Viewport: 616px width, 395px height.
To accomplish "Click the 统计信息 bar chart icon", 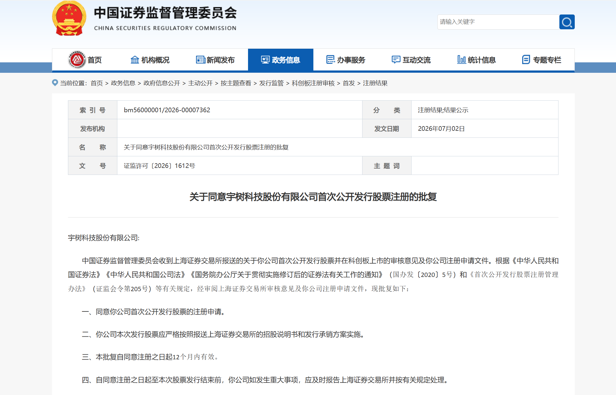I will [x=461, y=59].
